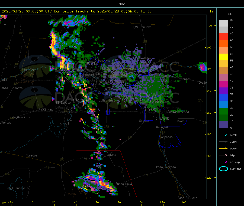Screen dimensions: 244x206
Task: Click the 'G_Campos' map label
Action: (x=184, y=79)
